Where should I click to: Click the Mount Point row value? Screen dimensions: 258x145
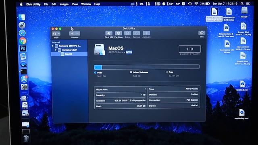point(145,89)
